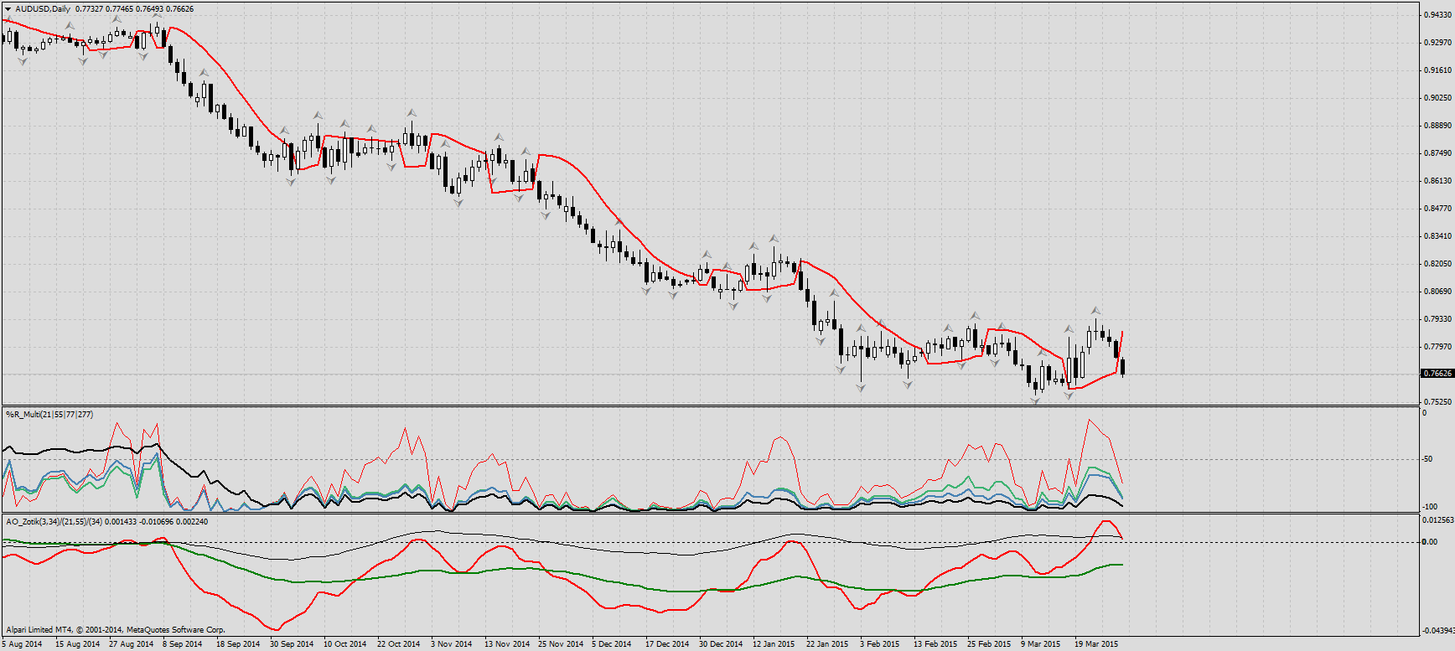Click price scale value 0.84770
The image size is (1455, 651).
click(x=1437, y=209)
